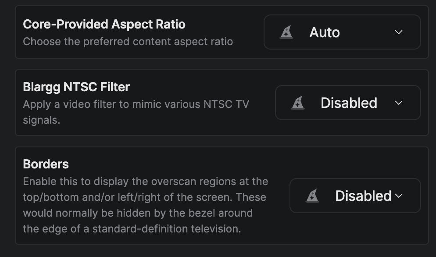436x257 pixels.
Task: Select the Core-Provided Aspect Ratio heading
Action: 104,24
